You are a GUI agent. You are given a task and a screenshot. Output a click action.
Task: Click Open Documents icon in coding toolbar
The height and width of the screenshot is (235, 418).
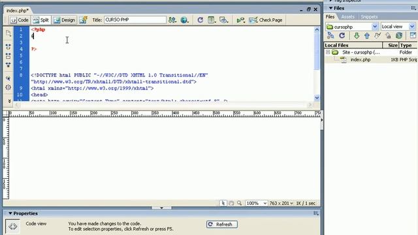[x=8, y=33]
